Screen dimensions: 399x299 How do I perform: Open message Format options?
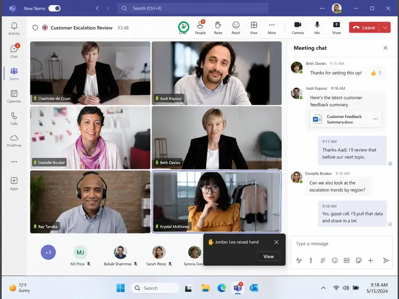point(299,260)
